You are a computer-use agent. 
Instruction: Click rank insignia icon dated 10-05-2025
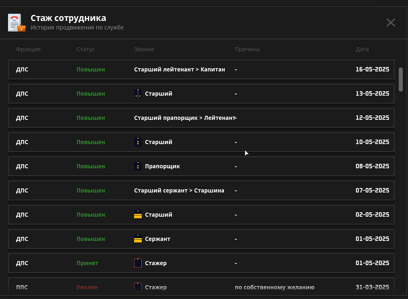click(x=138, y=142)
